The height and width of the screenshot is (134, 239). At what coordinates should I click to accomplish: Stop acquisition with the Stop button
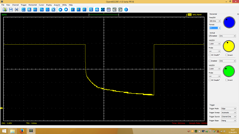(x=66, y=10)
